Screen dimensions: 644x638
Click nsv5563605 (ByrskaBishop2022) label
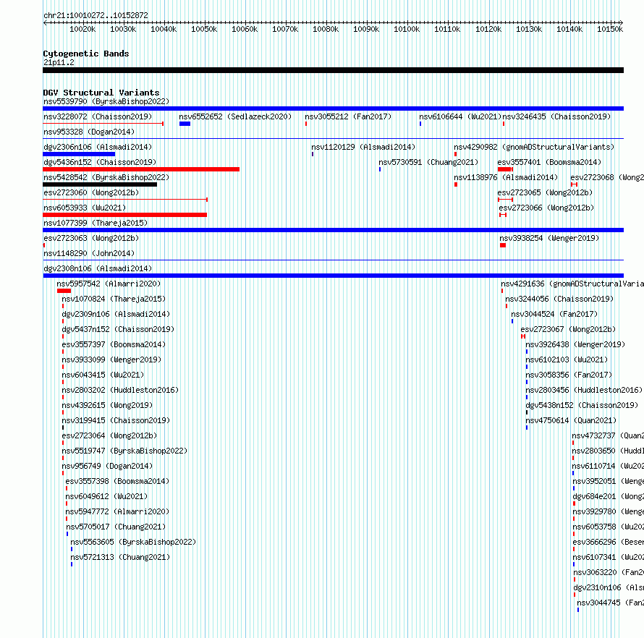(x=133, y=542)
